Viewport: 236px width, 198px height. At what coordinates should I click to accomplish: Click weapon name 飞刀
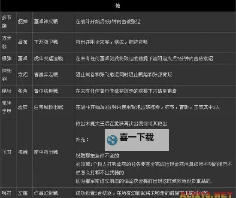click(6, 152)
